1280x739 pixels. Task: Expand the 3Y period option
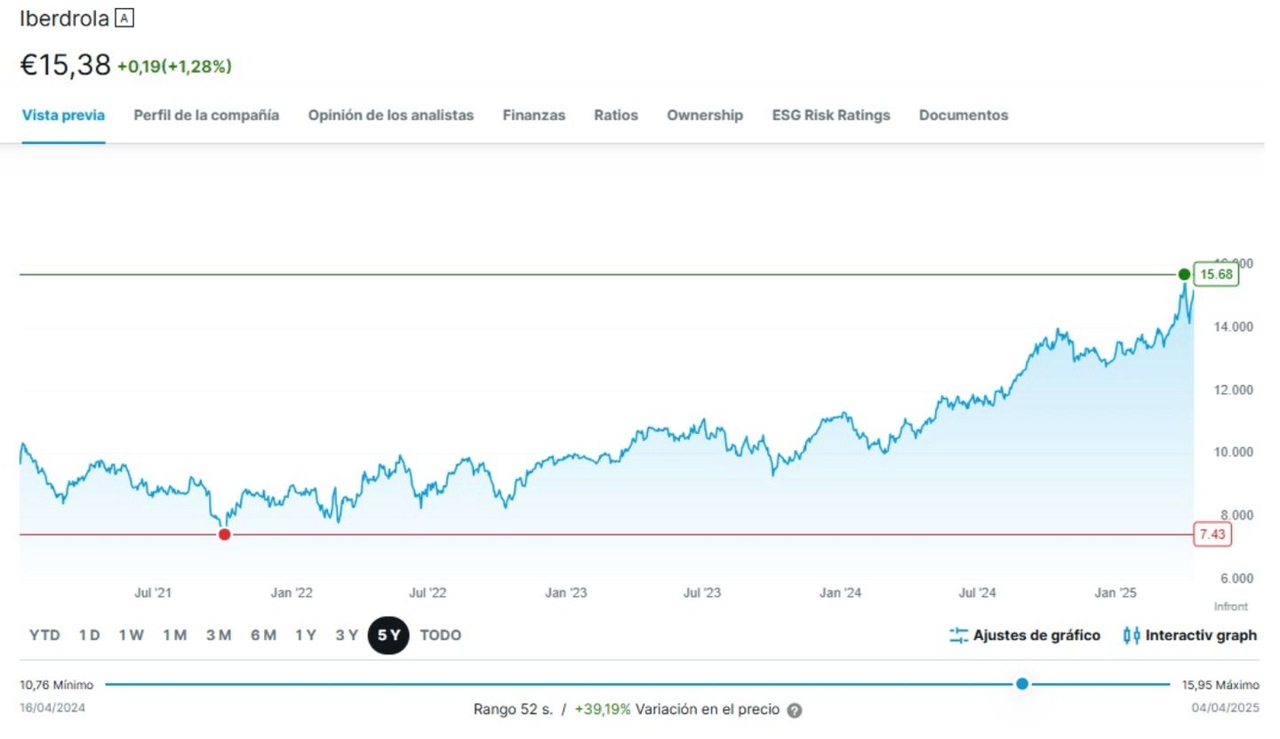pos(346,635)
